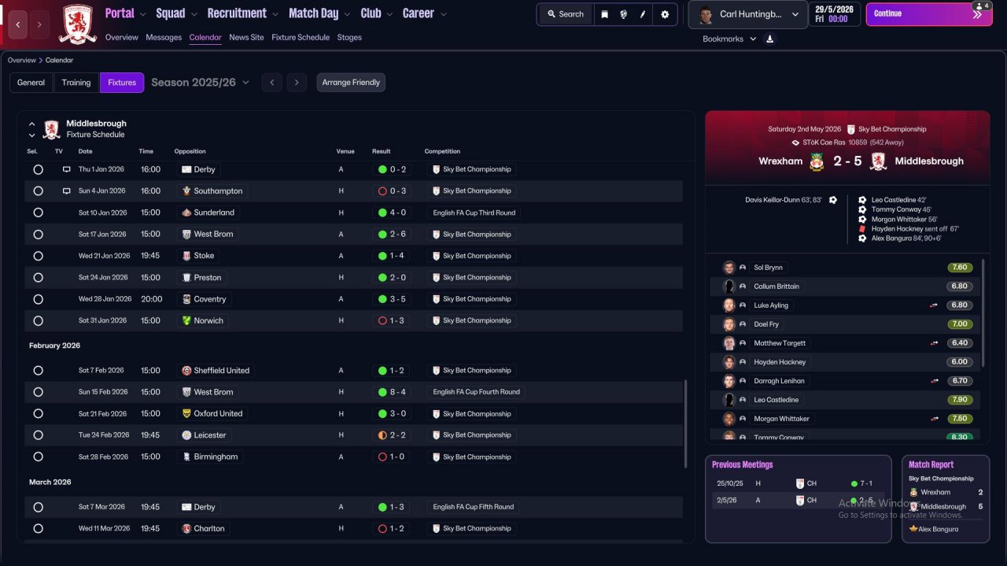The image size is (1007, 566).
Task: Click the Norwich club badge icon
Action: [x=186, y=320]
